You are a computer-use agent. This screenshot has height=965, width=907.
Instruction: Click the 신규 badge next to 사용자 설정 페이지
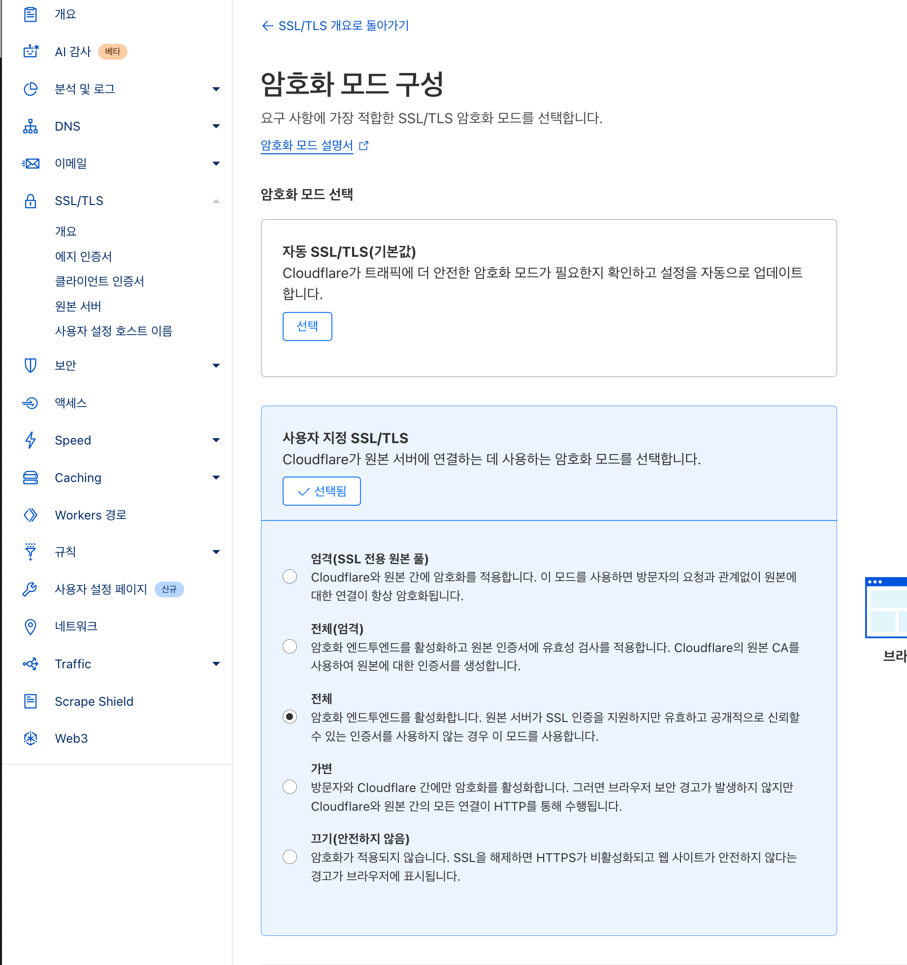pos(169,589)
